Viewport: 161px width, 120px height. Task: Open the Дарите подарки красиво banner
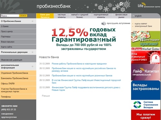(146, 39)
